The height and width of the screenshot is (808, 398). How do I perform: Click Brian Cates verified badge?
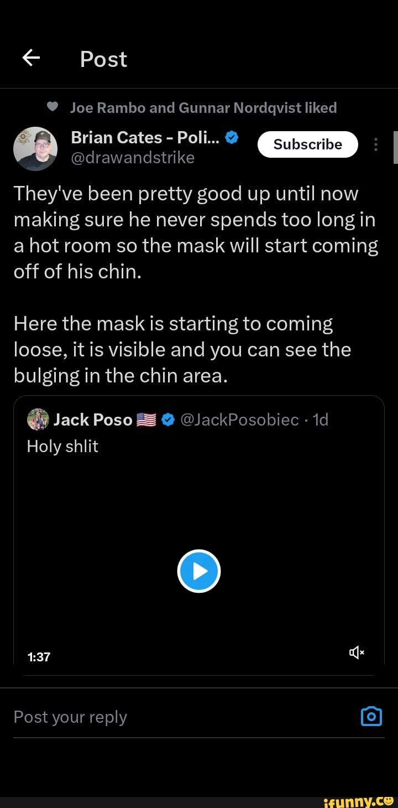click(x=233, y=138)
